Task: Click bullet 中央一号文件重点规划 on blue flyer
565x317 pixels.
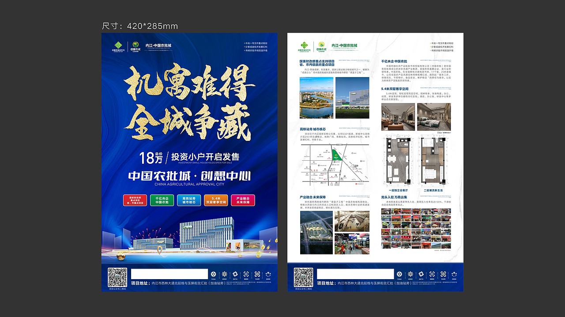Action: 256,43
